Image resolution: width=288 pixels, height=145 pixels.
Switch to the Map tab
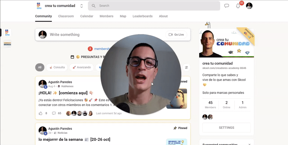click(123, 16)
